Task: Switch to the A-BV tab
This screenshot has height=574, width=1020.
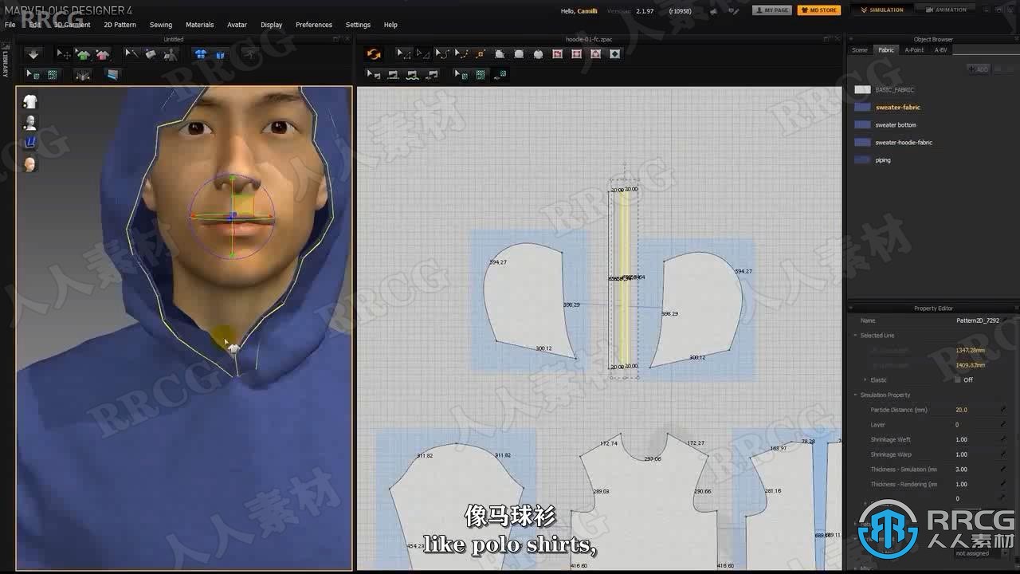Action: (940, 50)
